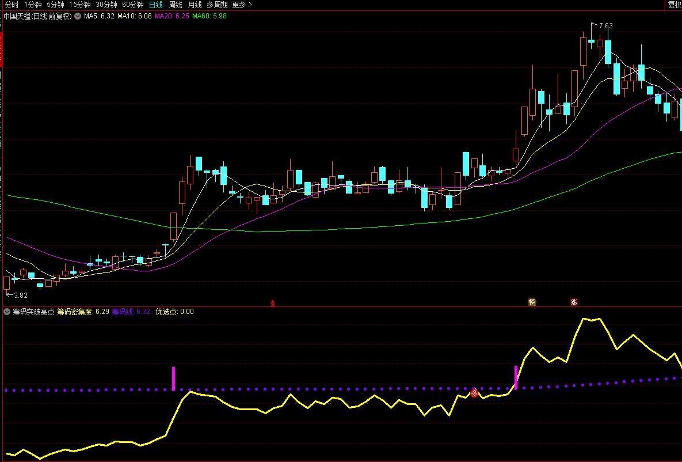Click the MA5: 6.32 label
The width and height of the screenshot is (682, 462).
click(99, 16)
